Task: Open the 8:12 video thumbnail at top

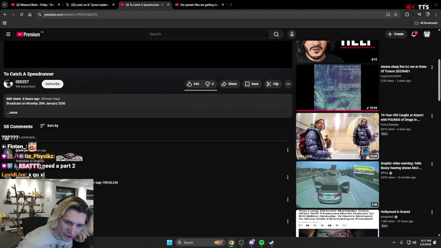Action: 337,52
